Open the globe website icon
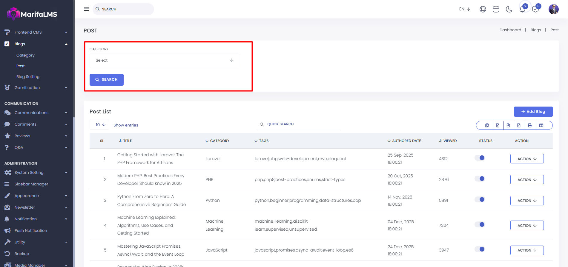The width and height of the screenshot is (568, 267). (483, 10)
